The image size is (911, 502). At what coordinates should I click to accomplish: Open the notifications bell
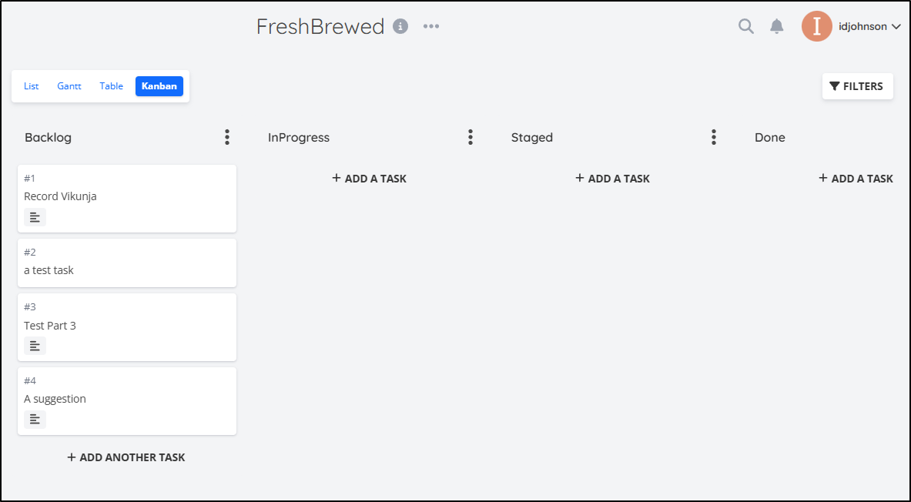click(x=777, y=26)
